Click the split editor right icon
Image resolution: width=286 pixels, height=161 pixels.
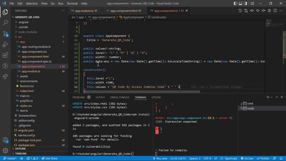(x=275, y=11)
